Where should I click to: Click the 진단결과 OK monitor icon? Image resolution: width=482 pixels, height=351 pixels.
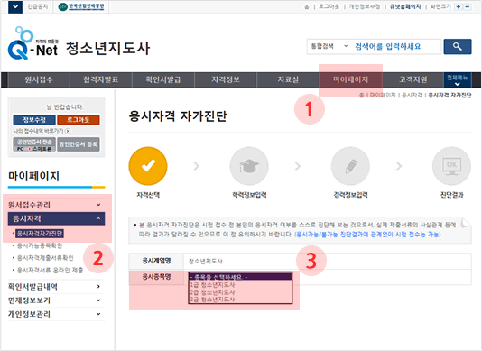click(x=451, y=166)
